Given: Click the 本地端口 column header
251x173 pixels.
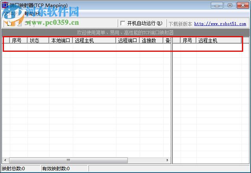Looking at the screenshot, I should 61,40.
